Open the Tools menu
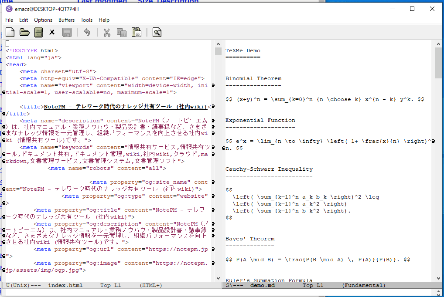The width and height of the screenshot is (444, 297). (x=86, y=20)
